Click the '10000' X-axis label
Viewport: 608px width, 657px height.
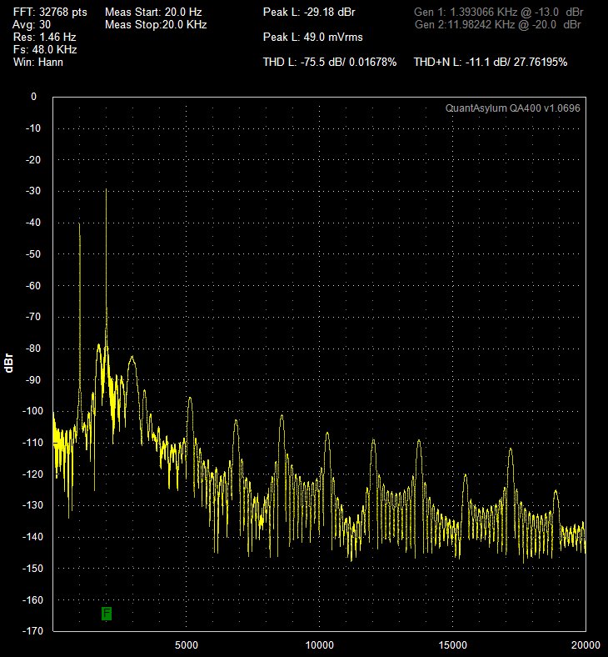click(x=319, y=644)
